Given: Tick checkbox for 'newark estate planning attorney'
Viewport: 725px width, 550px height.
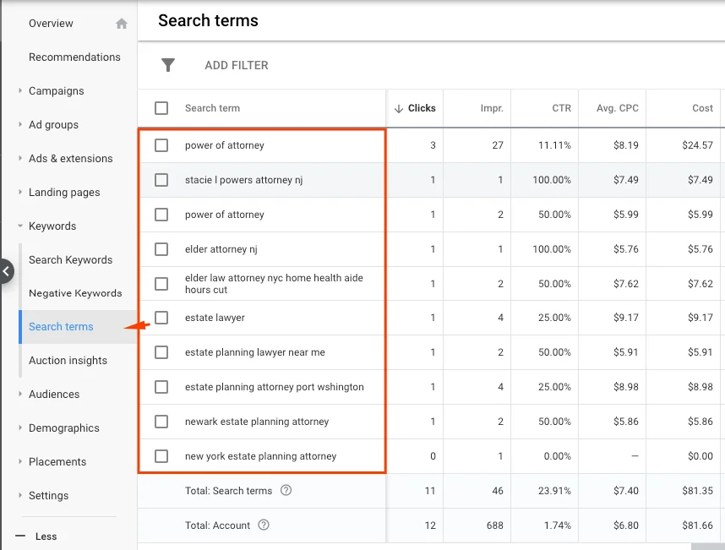Looking at the screenshot, I should [161, 422].
